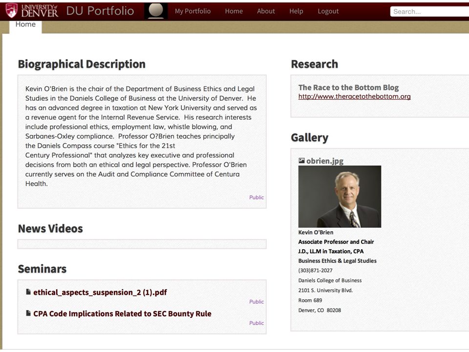Open CPA Code Implications Related to SEC Bounty Rule

(x=122, y=314)
